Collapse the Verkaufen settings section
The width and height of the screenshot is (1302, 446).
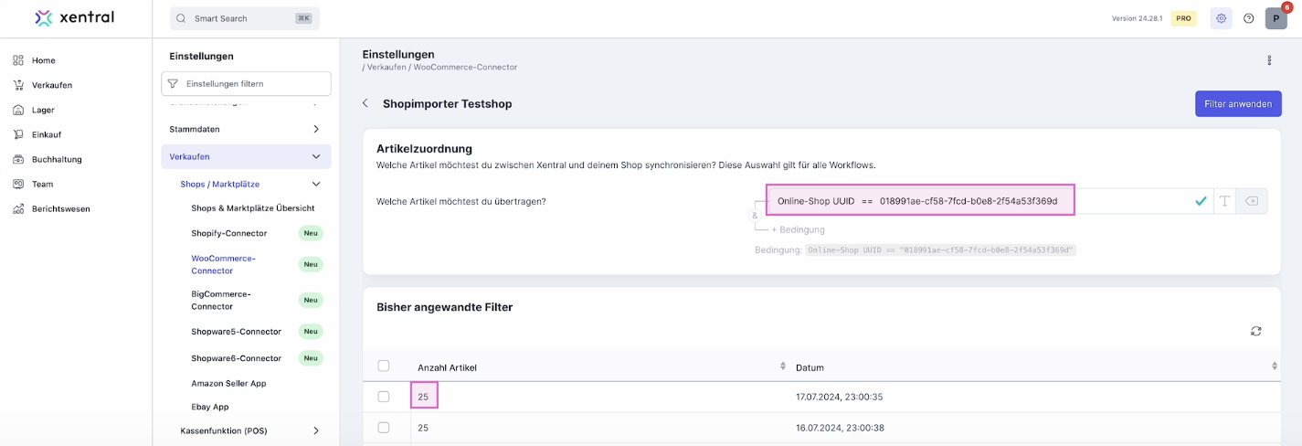(x=316, y=156)
